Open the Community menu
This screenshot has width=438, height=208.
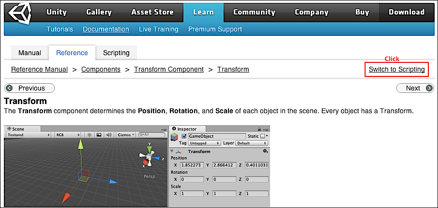[x=254, y=12]
